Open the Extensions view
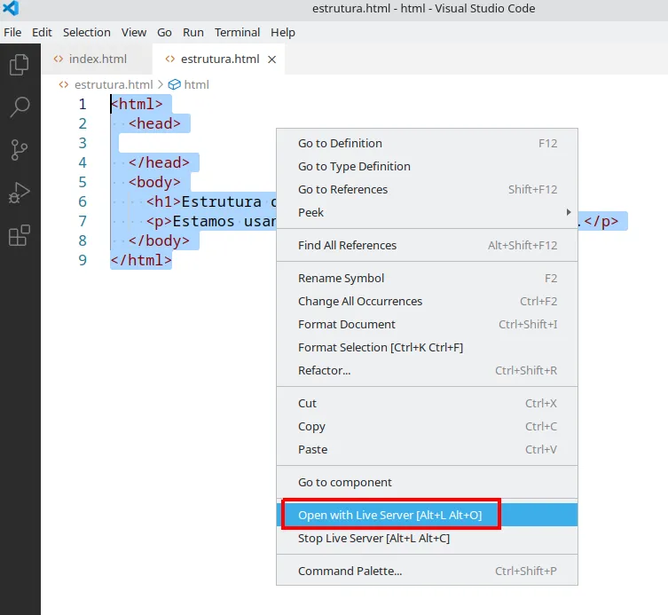 pos(20,235)
